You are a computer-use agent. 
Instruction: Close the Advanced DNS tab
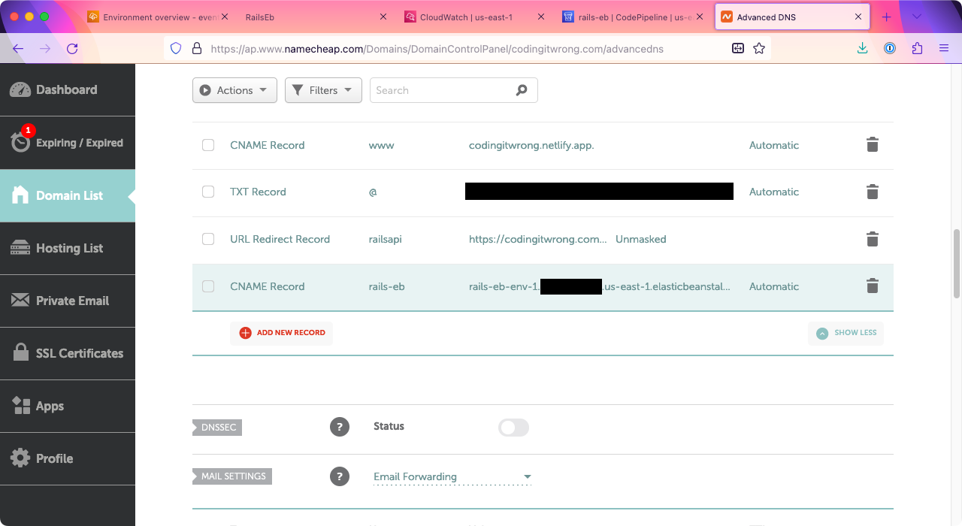click(x=859, y=17)
